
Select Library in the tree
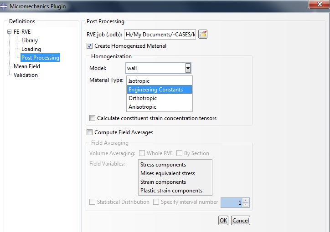point(30,40)
